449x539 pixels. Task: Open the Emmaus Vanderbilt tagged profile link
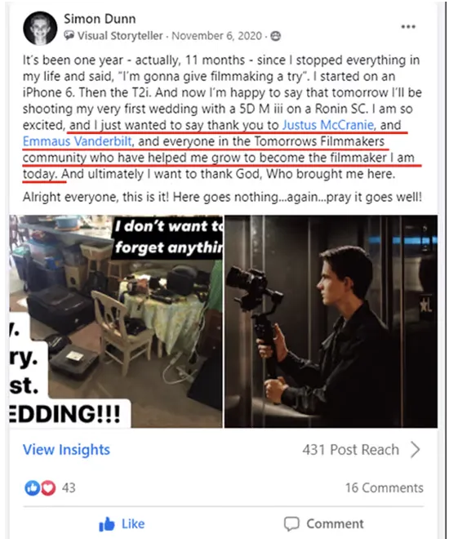[78, 141]
